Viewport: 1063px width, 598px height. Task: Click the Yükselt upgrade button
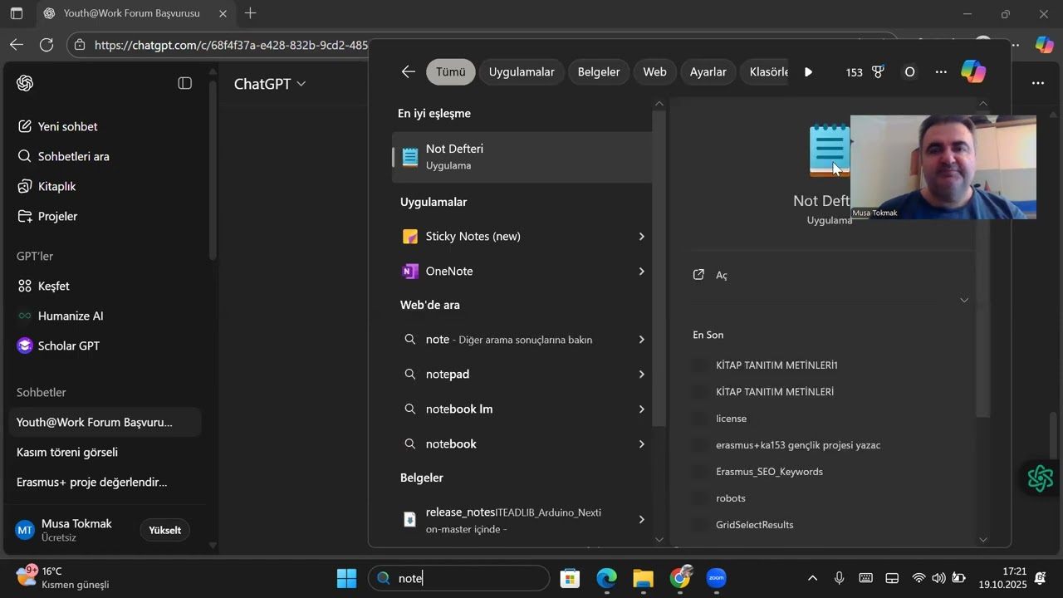pos(164,530)
